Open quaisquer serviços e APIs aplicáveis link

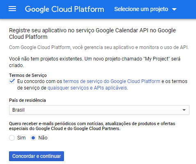[87, 88]
